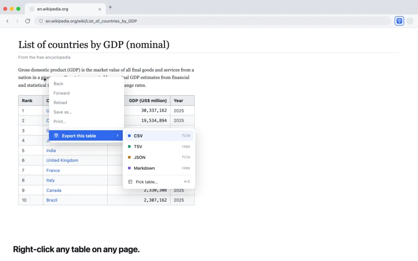Click the green TSV color marker

pos(129,146)
